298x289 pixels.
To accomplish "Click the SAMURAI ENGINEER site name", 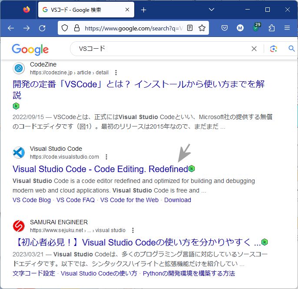I will click(x=59, y=222).
